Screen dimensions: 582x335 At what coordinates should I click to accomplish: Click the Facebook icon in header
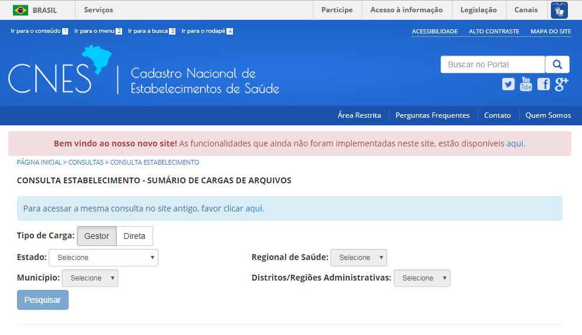544,84
